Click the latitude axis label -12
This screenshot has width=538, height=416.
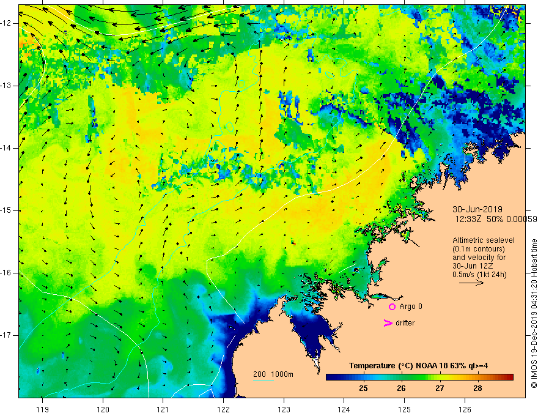click(x=6, y=23)
